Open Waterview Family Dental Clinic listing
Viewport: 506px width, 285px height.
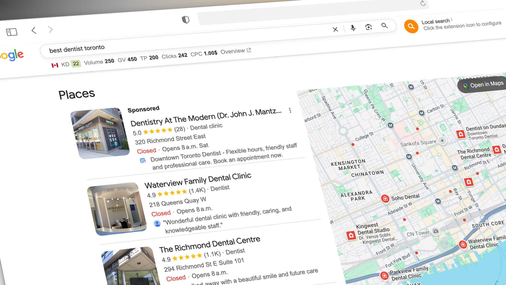pos(198,180)
